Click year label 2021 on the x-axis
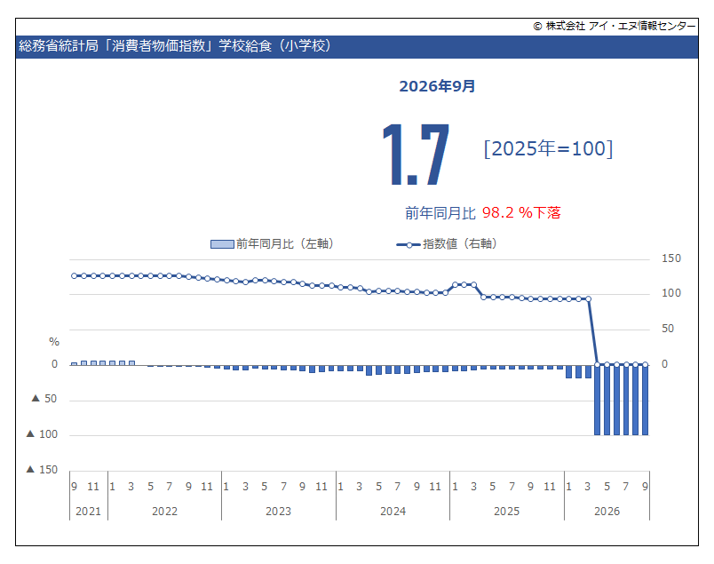This screenshot has width=714, height=564. click(88, 512)
